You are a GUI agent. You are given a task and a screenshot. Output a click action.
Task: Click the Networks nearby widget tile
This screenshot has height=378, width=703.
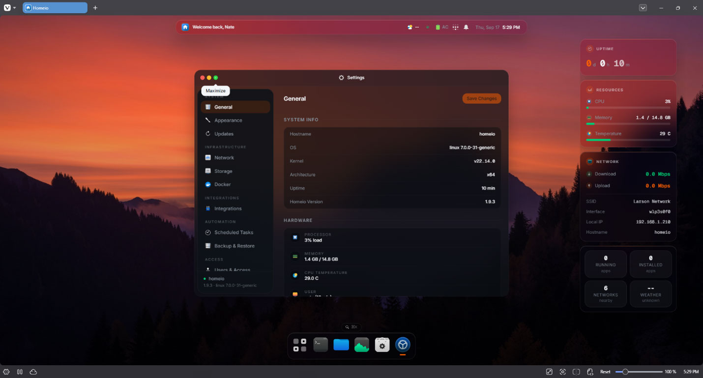606,294
